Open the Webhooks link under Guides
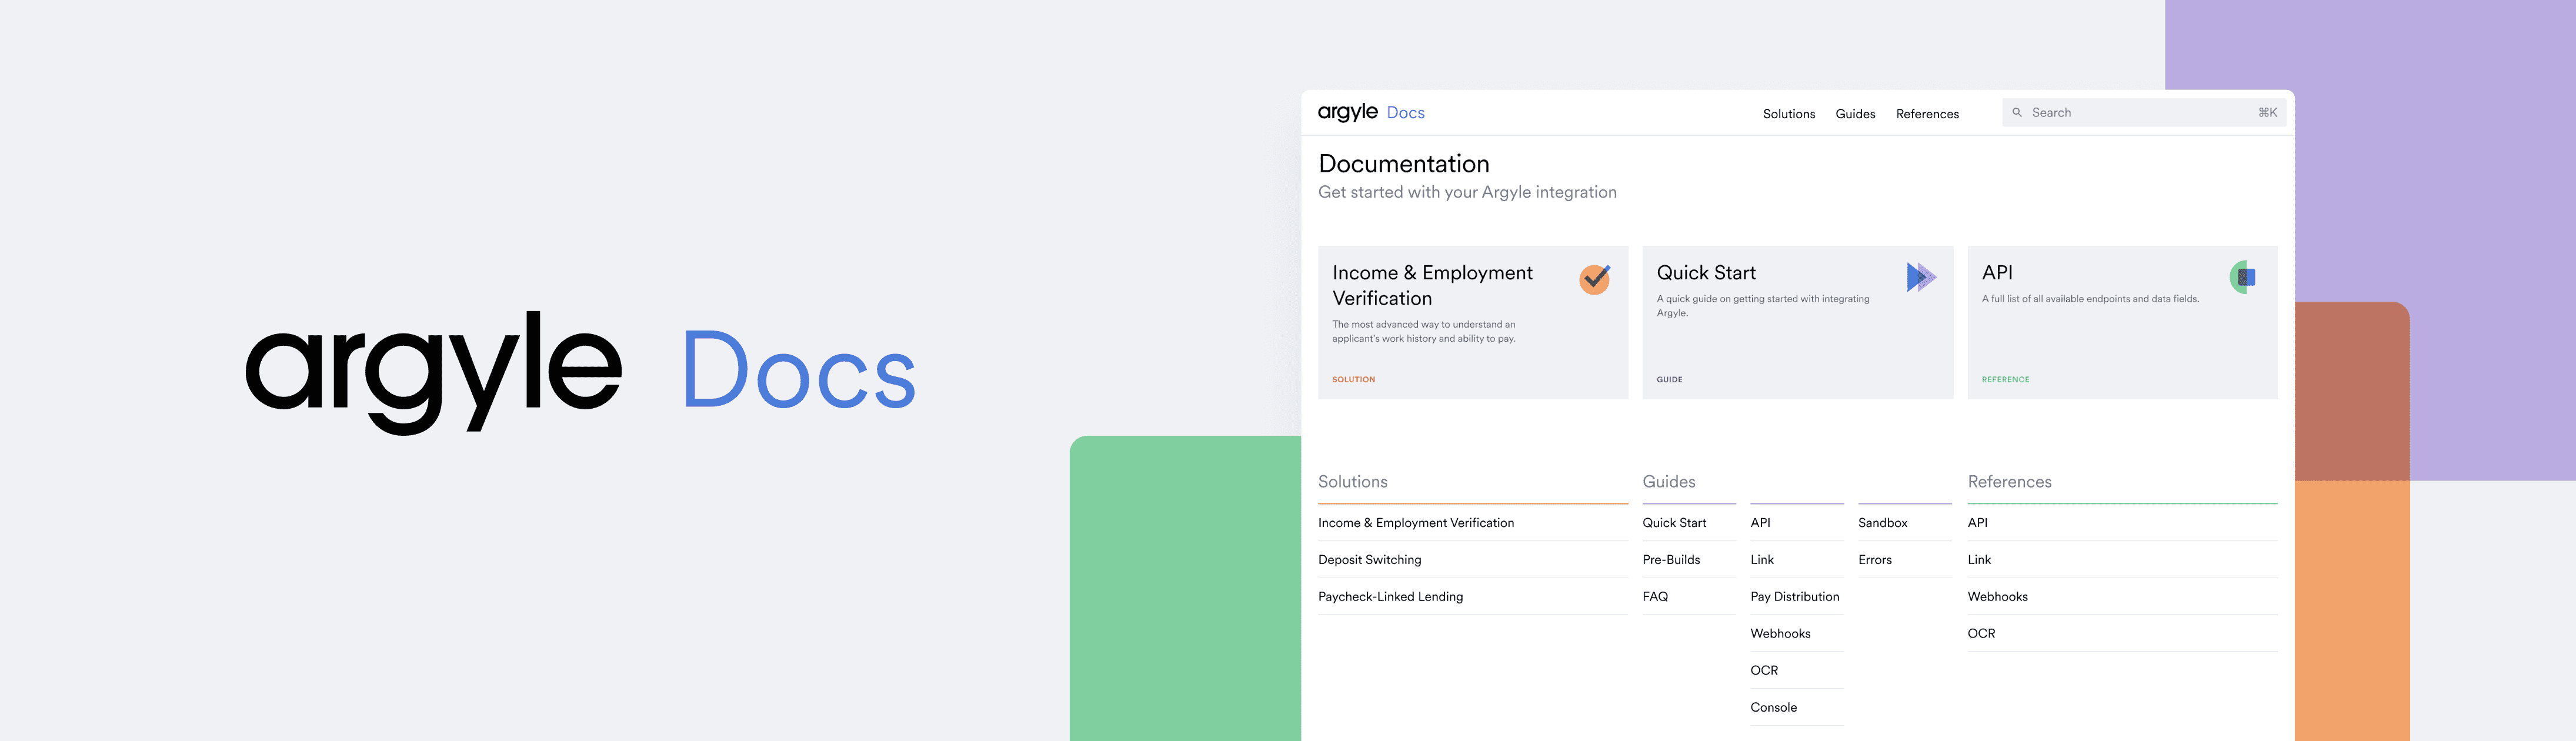Image resolution: width=2576 pixels, height=741 pixels. coord(1780,634)
